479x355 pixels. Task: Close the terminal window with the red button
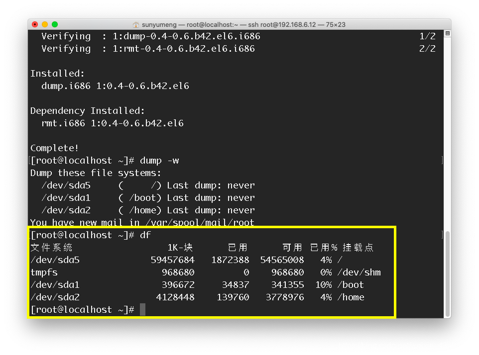coord(35,24)
